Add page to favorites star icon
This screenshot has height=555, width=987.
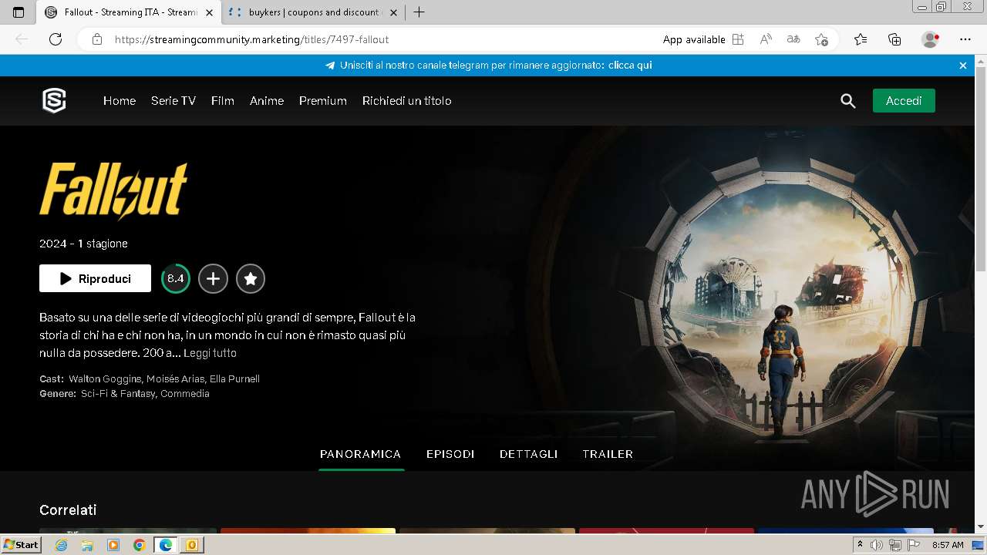(821, 39)
